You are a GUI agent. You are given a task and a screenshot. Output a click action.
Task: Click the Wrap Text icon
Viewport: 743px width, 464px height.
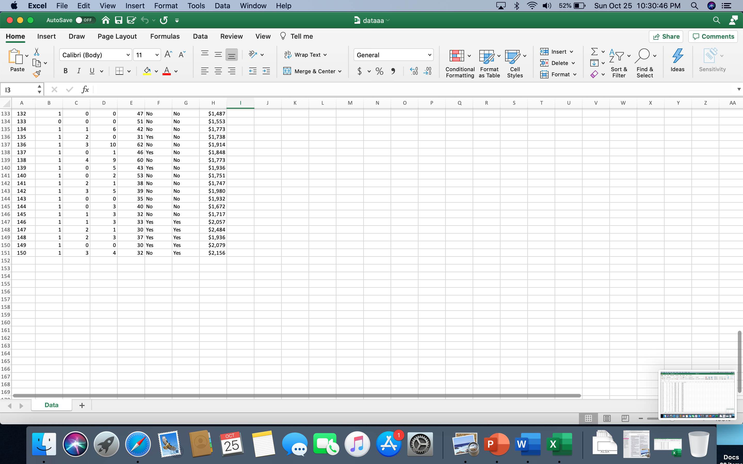click(288, 54)
